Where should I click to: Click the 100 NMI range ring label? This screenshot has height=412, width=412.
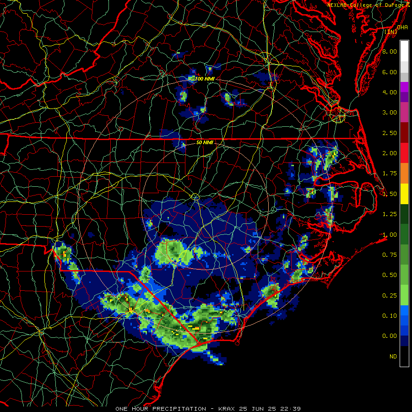point(205,79)
